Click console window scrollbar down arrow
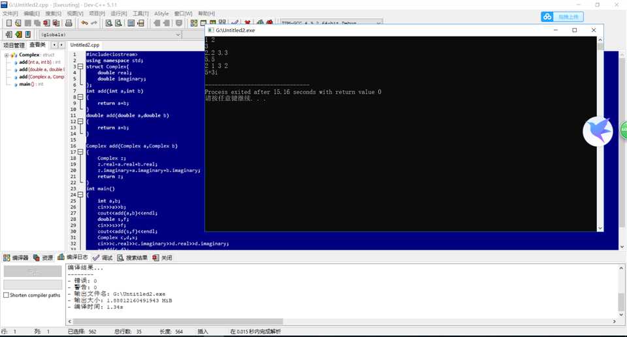This screenshot has width=627, height=337. coord(600,228)
